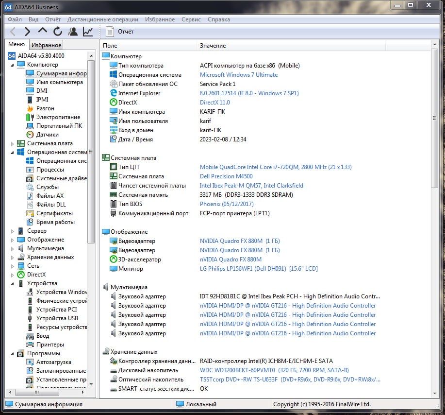
Task: Refresh the current page
Action: [58, 31]
